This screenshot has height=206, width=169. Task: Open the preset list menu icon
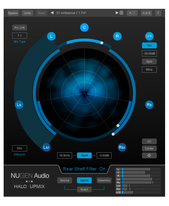click(121, 13)
